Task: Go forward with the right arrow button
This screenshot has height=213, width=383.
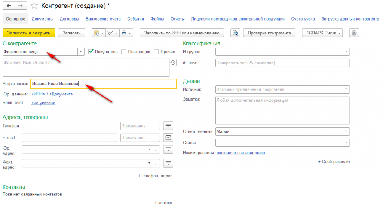Action: pyautogui.click(x=21, y=6)
